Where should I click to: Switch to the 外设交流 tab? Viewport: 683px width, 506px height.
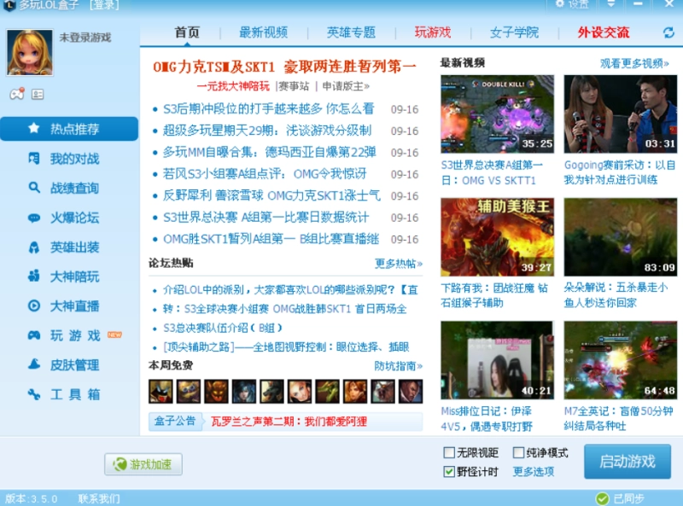604,32
